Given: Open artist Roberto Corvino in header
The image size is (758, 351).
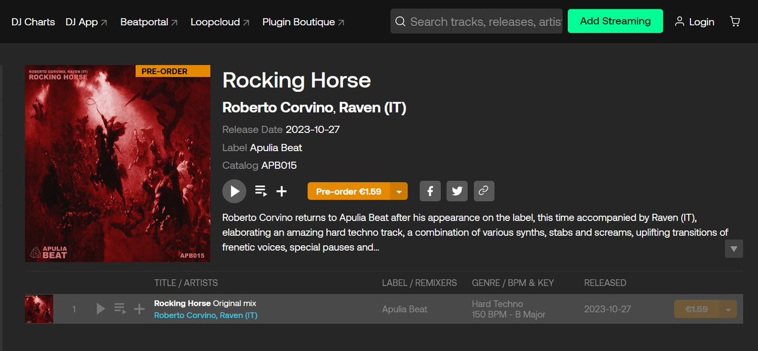Looking at the screenshot, I should tap(277, 108).
